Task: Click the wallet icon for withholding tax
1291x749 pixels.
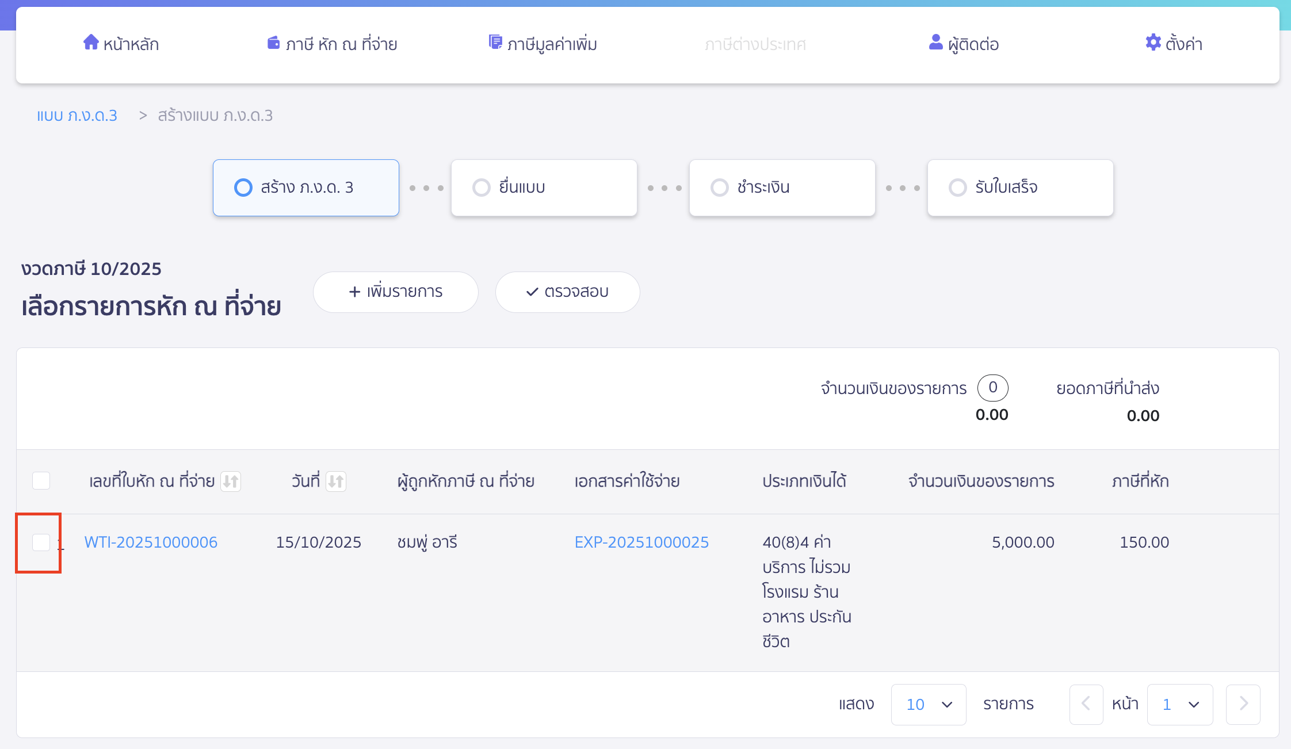Action: [x=273, y=43]
